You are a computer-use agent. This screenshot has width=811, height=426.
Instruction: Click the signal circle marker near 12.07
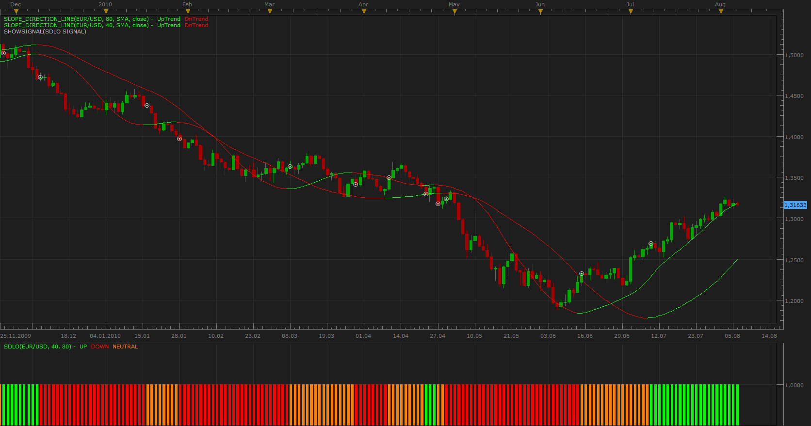[651, 244]
